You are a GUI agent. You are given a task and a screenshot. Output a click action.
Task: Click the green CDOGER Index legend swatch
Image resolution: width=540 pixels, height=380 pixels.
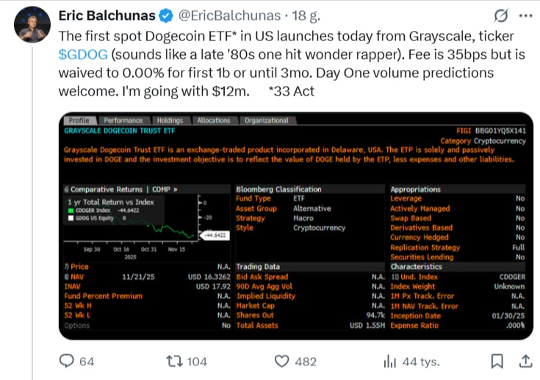[x=71, y=209]
